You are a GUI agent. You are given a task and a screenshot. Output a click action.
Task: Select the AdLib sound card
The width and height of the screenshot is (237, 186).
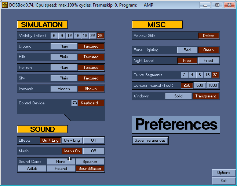(32, 169)
